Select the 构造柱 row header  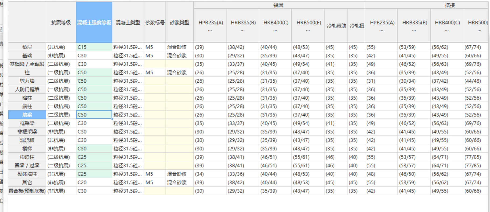(27, 157)
